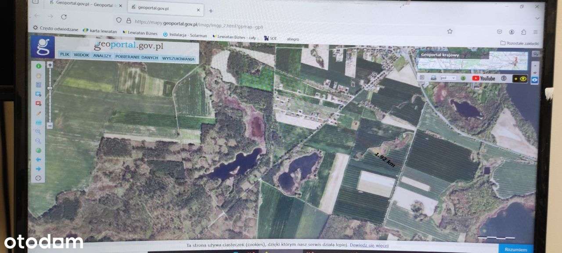Screen dimensions: 562x253
Task: Select the zoom-in magnifier tool
Action: click(x=38, y=131)
